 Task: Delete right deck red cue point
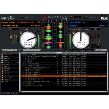click(99, 35)
